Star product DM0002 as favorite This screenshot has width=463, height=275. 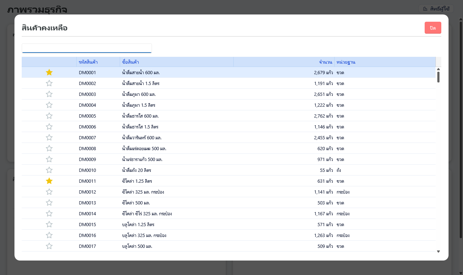(49, 83)
